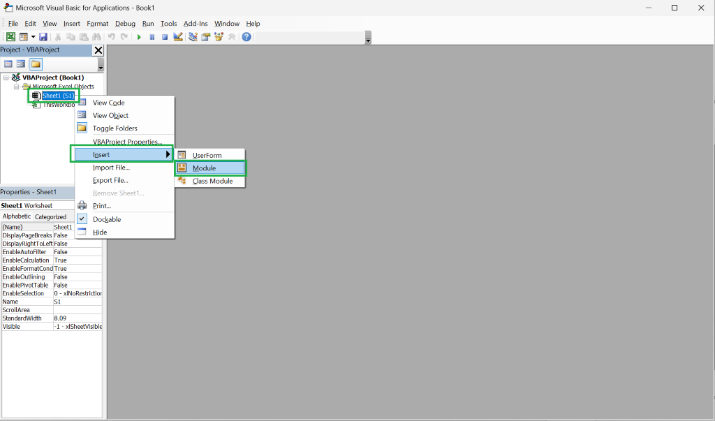Click the Redo arrow icon

point(124,37)
